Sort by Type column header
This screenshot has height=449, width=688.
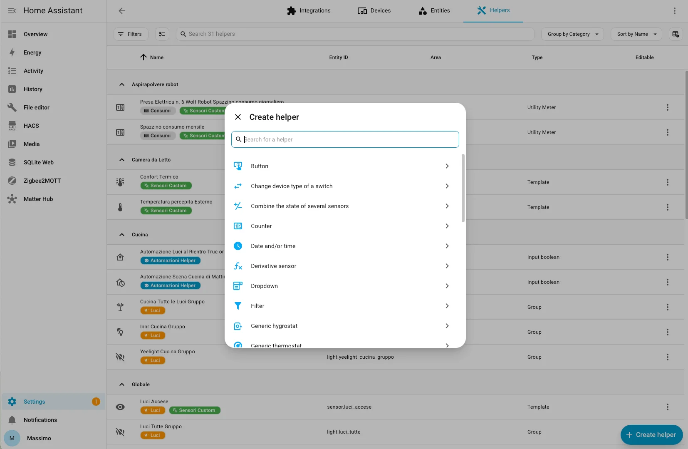(x=537, y=57)
